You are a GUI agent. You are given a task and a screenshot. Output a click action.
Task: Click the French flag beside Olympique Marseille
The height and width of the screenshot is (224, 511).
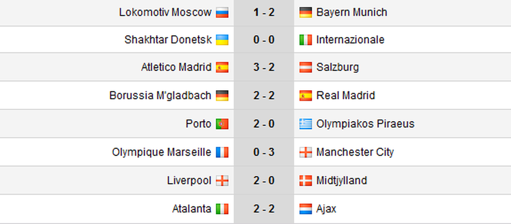click(222, 152)
